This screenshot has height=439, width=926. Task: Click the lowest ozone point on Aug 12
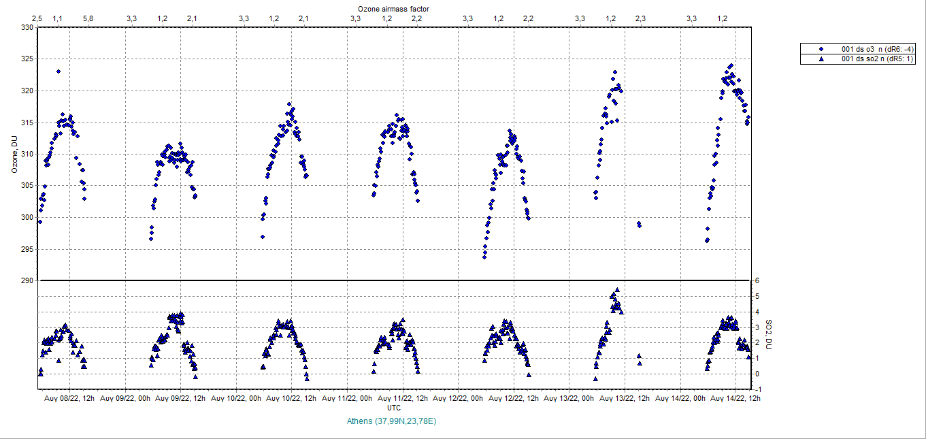point(484,257)
